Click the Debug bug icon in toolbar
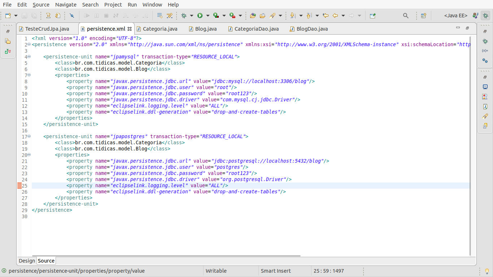 coord(184,16)
